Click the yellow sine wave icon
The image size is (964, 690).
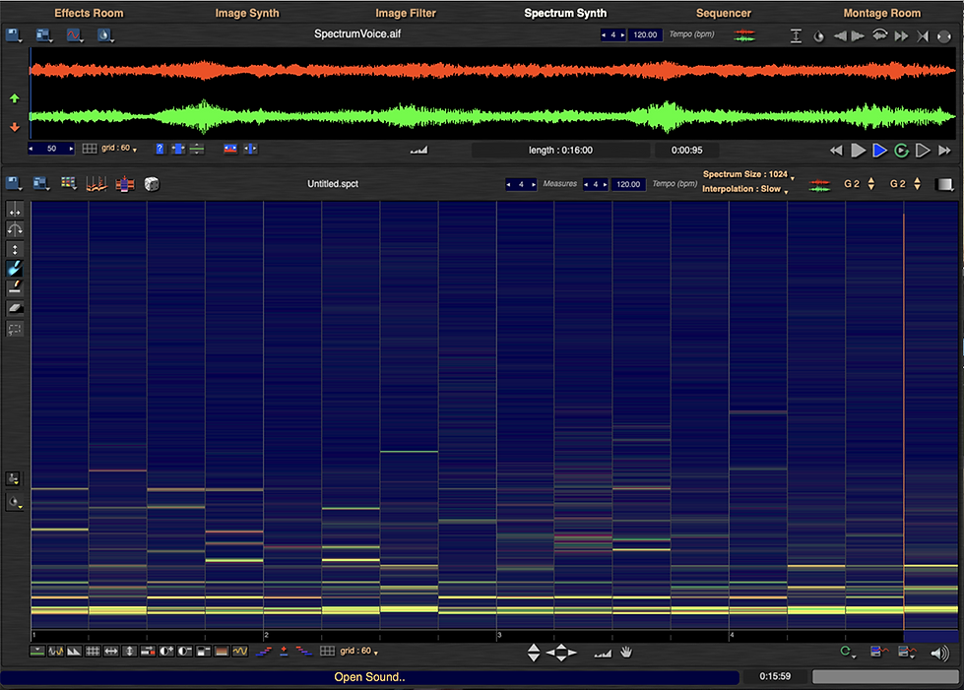coord(240,652)
